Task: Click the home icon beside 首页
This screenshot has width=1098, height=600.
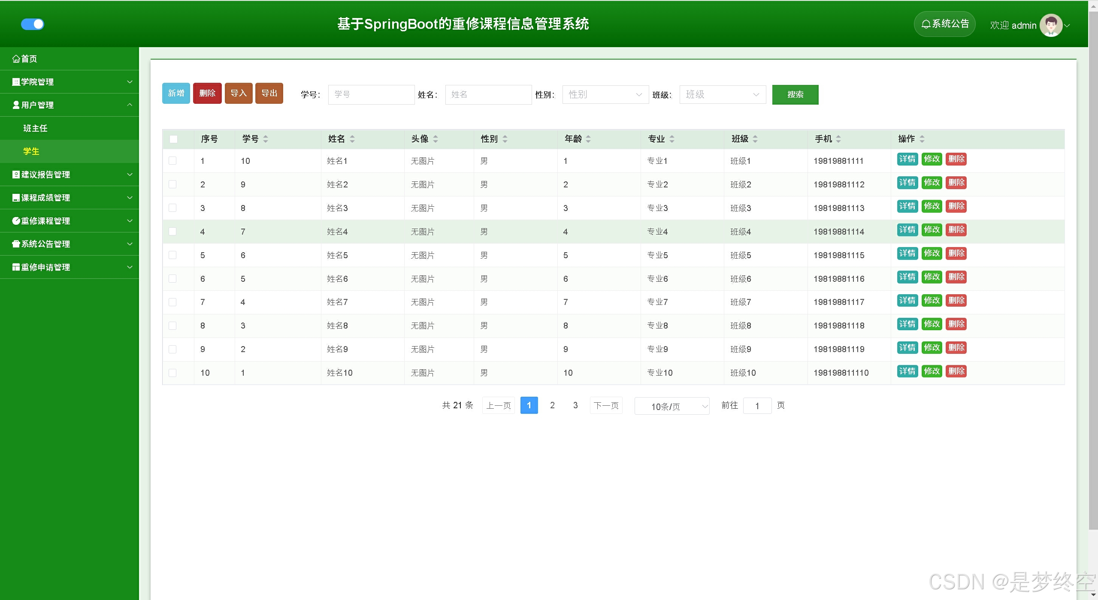Action: tap(16, 59)
